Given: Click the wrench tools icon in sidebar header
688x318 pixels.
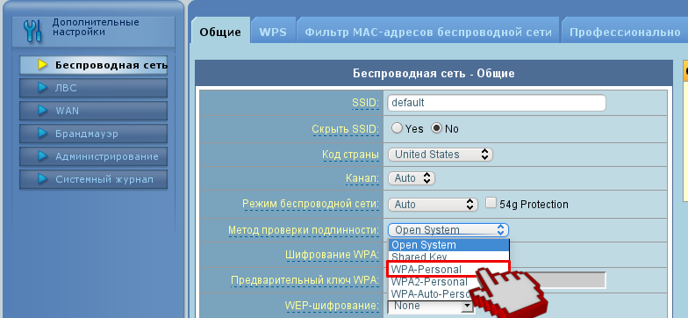Looking at the screenshot, I should (x=32, y=32).
